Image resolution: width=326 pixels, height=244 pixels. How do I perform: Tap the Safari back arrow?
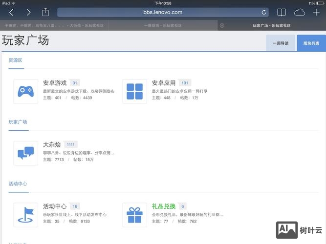pyautogui.click(x=11, y=12)
